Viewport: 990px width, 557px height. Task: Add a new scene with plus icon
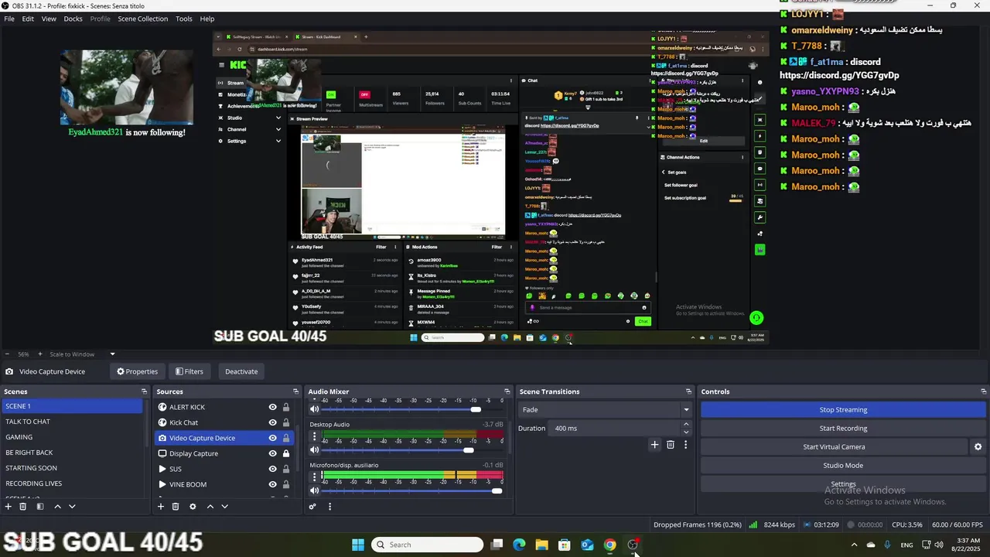[x=9, y=507]
